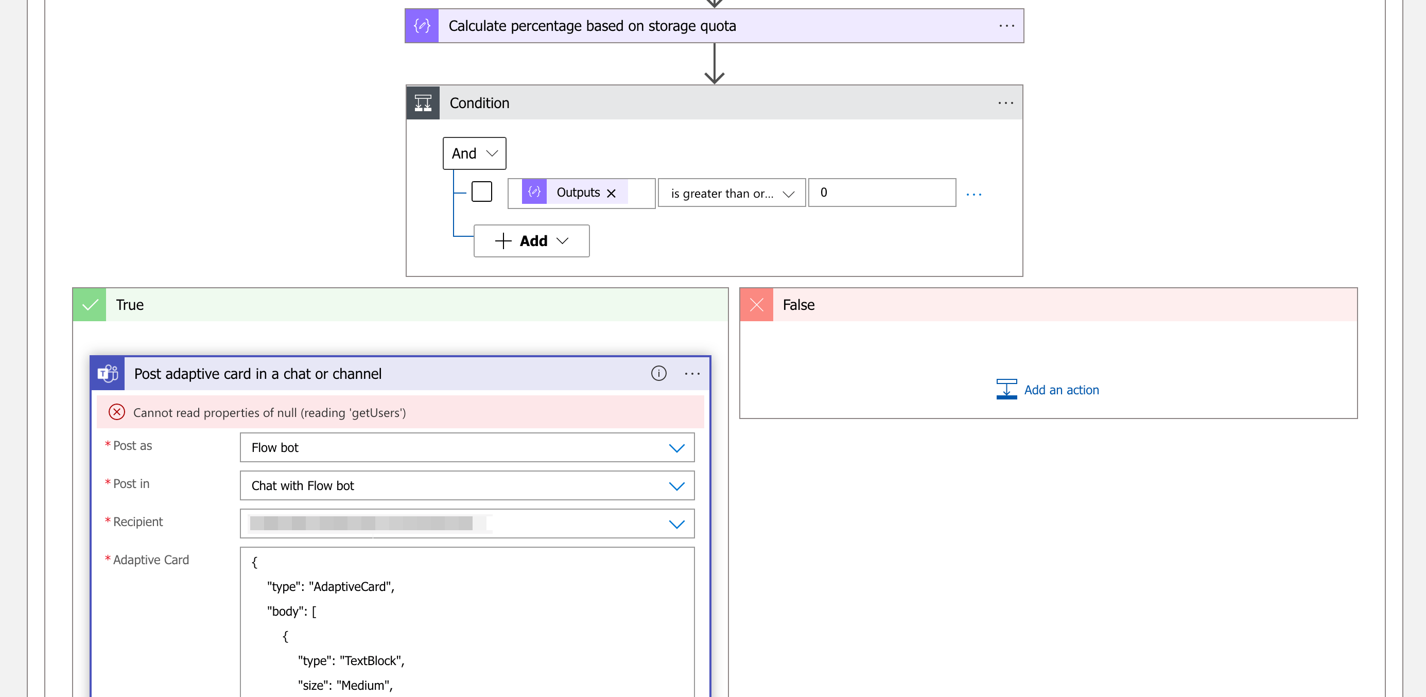1426x697 pixels.
Task: Click the red X on the False branch
Action: (756, 305)
